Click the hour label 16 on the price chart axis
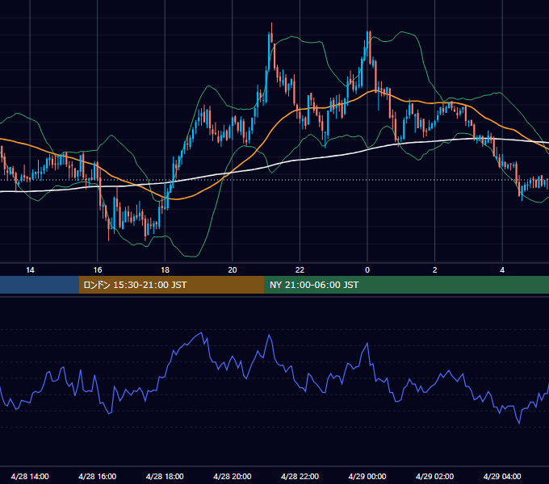Image resolution: width=549 pixels, height=484 pixels. (x=98, y=269)
